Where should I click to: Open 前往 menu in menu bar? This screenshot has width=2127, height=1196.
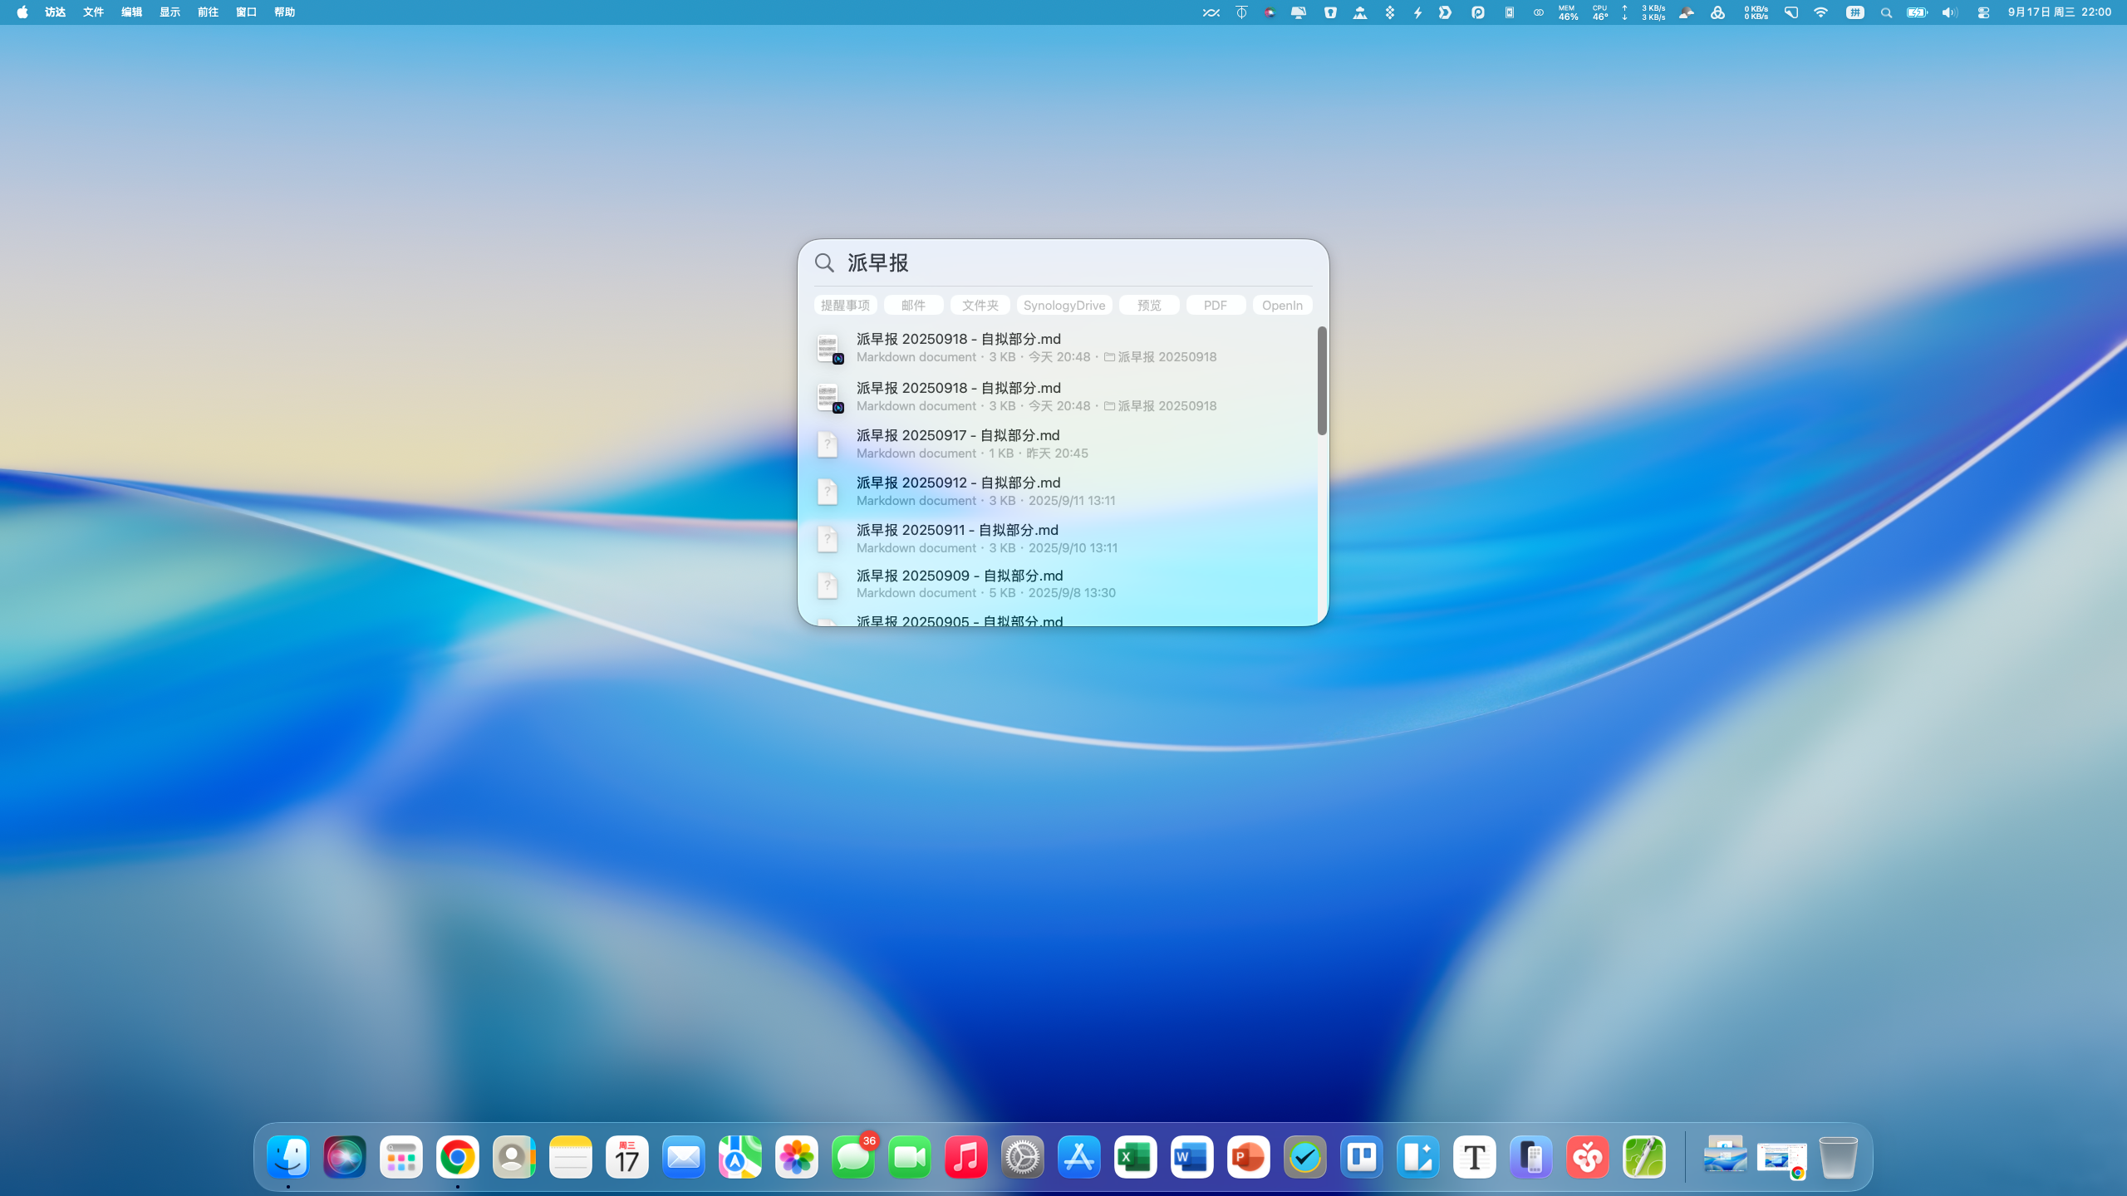click(x=208, y=12)
